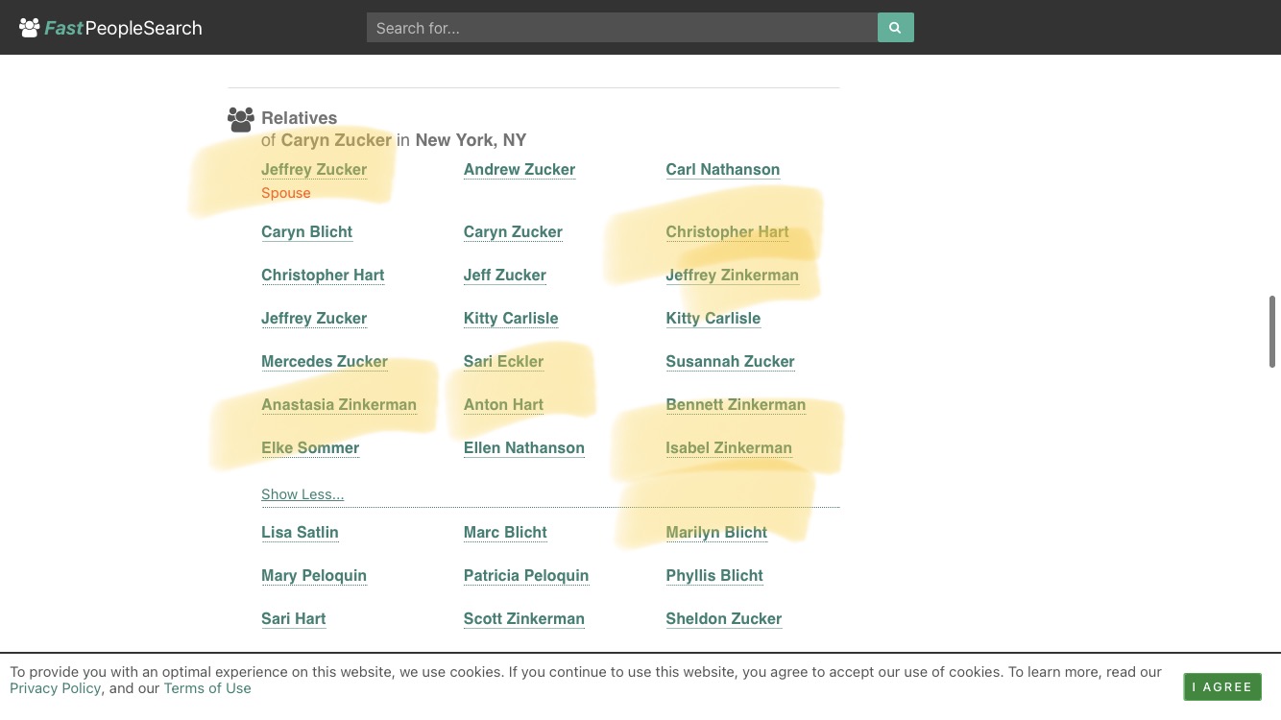Open the Carl Nathanson relative link

click(x=723, y=170)
